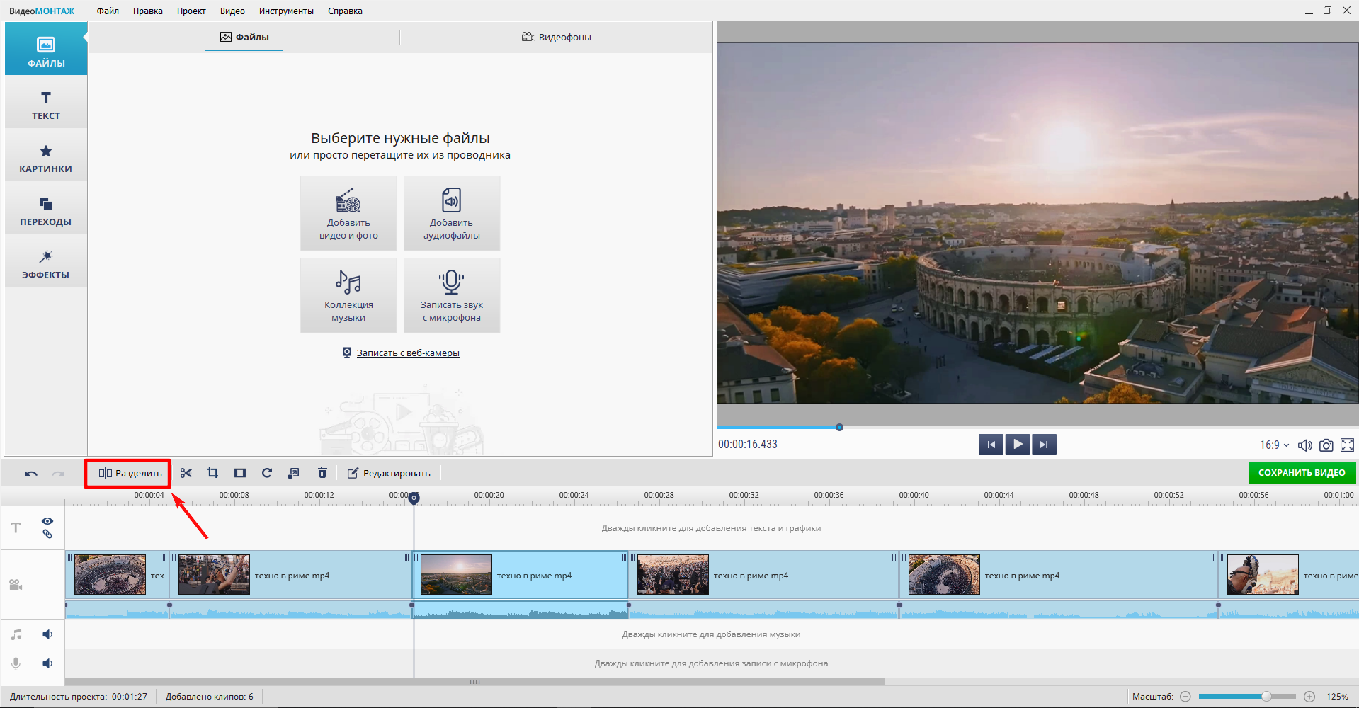The height and width of the screenshot is (708, 1359).
Task: Click the scissors cut icon in timeline toolbar
Action: (186, 473)
